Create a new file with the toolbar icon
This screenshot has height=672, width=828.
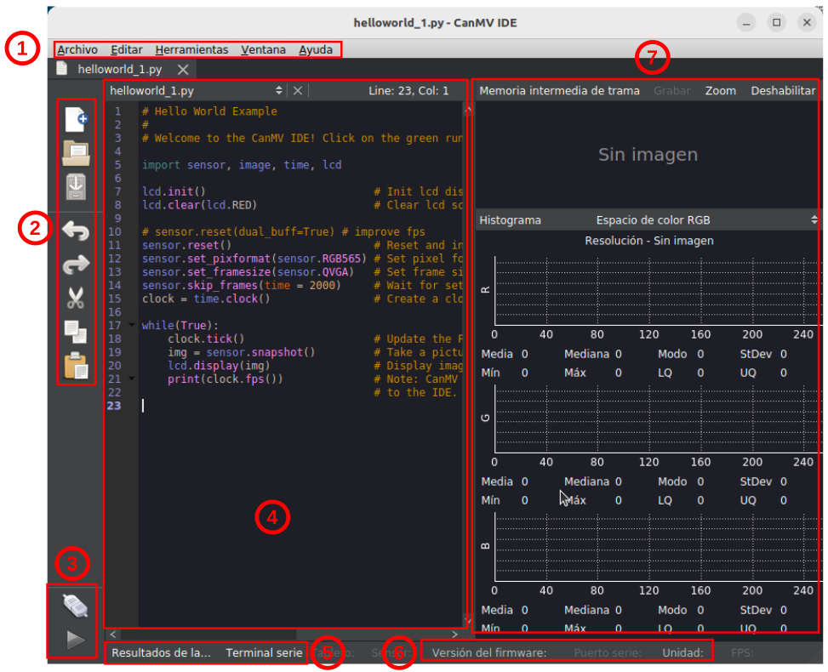[x=76, y=119]
